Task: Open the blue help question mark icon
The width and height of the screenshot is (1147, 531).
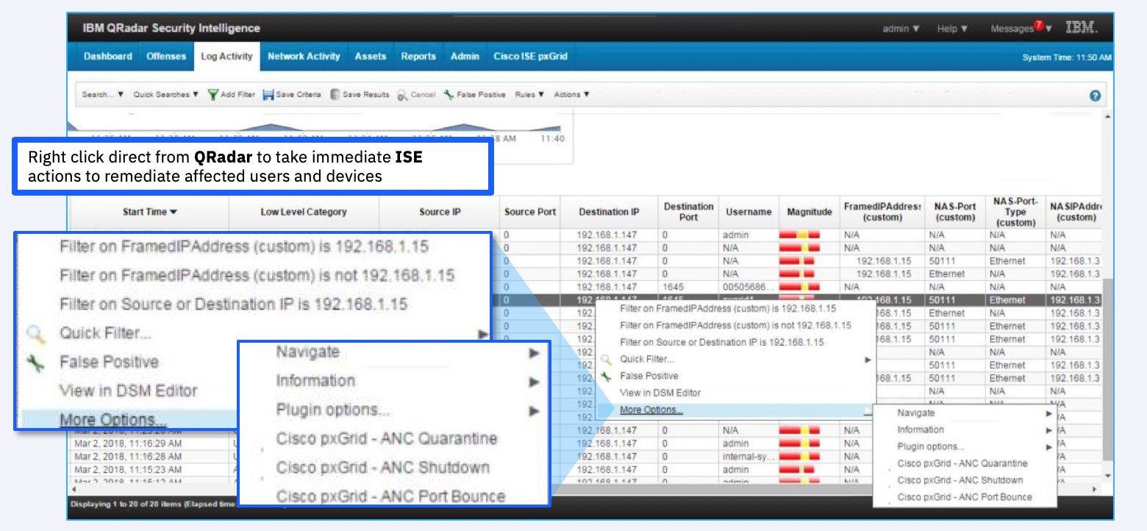Action: coord(1095,96)
